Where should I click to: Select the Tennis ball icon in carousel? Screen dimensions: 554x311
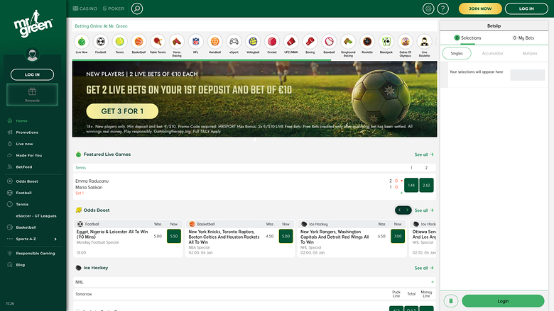(x=120, y=42)
